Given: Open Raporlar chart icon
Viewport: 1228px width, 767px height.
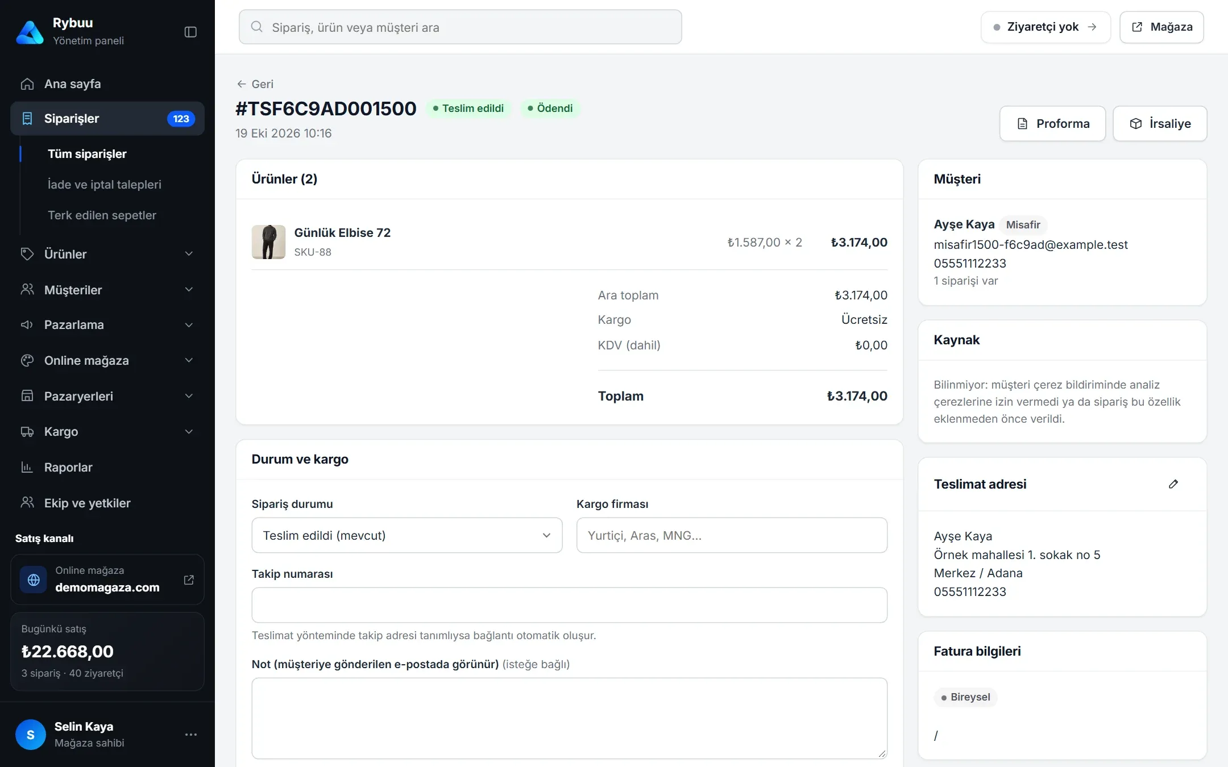Looking at the screenshot, I should point(27,467).
